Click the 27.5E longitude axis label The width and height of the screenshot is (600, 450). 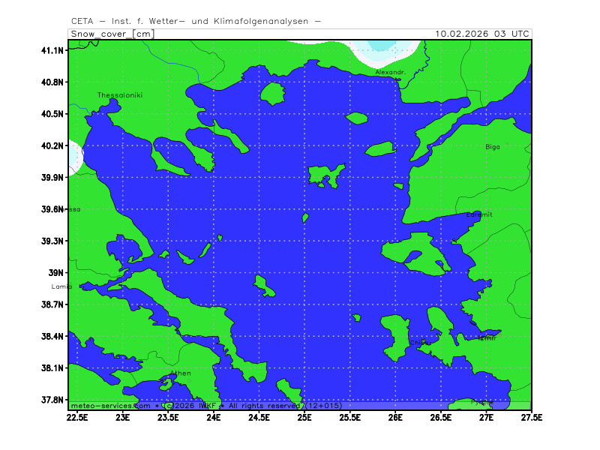531,416
